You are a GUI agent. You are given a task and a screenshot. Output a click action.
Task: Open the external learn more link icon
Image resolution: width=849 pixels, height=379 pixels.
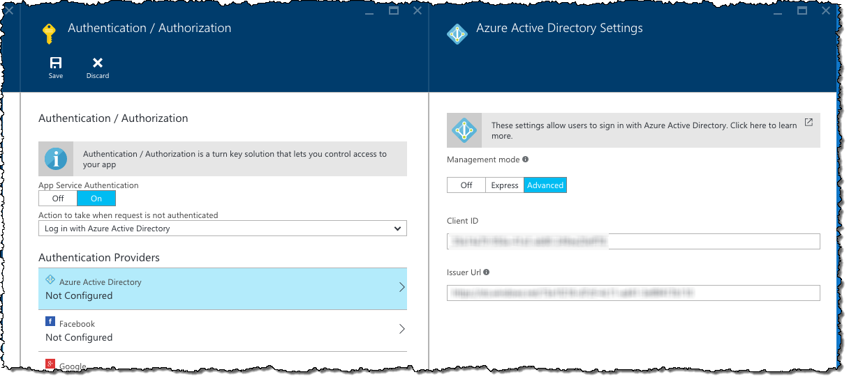809,123
